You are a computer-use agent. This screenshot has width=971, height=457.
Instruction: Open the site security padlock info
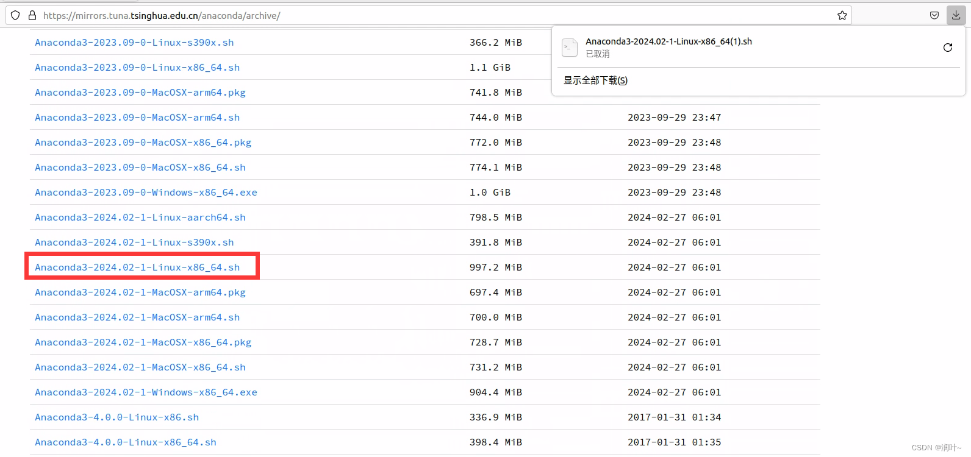pyautogui.click(x=32, y=15)
